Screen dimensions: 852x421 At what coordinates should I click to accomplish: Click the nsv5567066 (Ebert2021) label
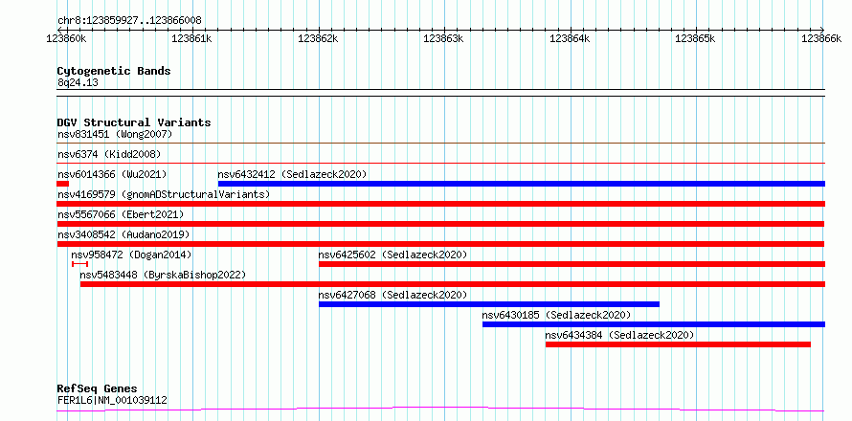(121, 214)
